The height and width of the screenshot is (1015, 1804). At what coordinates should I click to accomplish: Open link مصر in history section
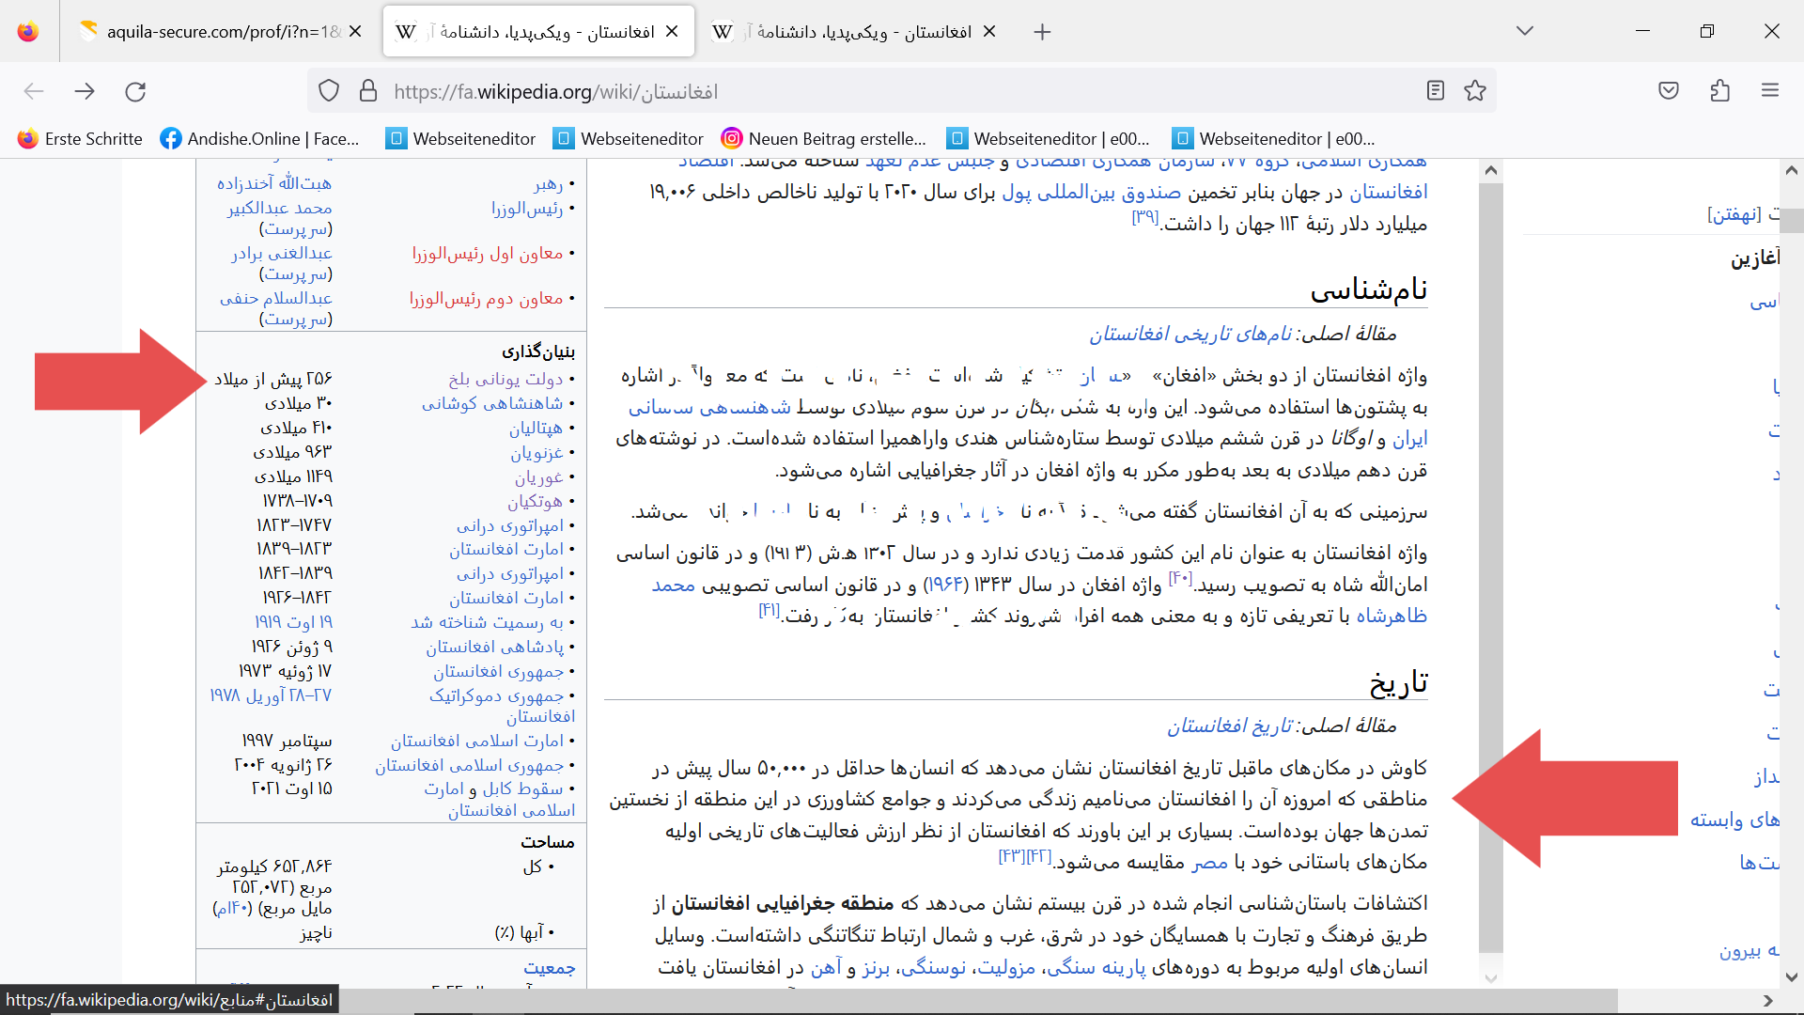pos(1210,863)
